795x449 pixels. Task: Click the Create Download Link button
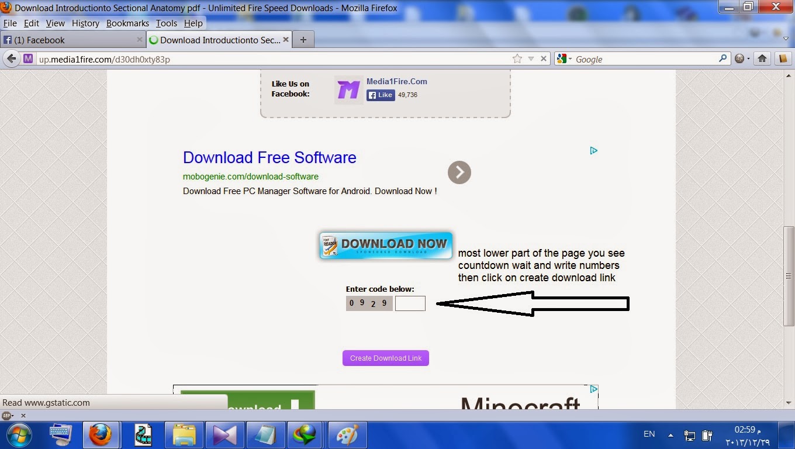(x=386, y=358)
